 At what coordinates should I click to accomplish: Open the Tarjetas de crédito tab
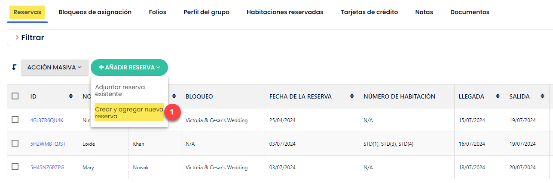click(369, 12)
